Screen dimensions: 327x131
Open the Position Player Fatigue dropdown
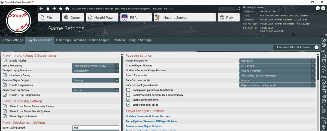click(96, 80)
